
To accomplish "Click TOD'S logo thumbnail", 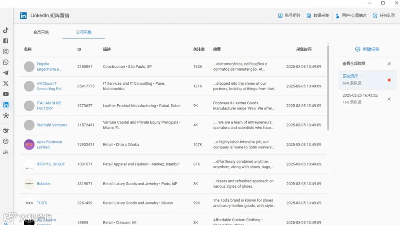I will click(x=29, y=203).
